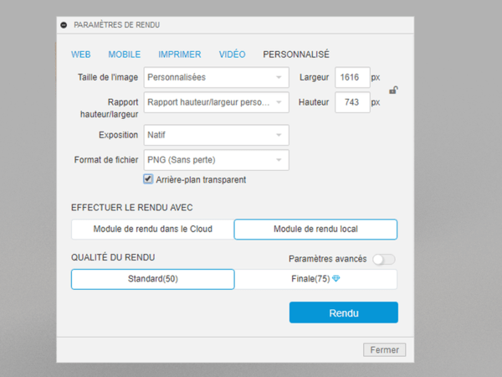Go to the VIDÉO tab
502x377 pixels.
point(232,54)
